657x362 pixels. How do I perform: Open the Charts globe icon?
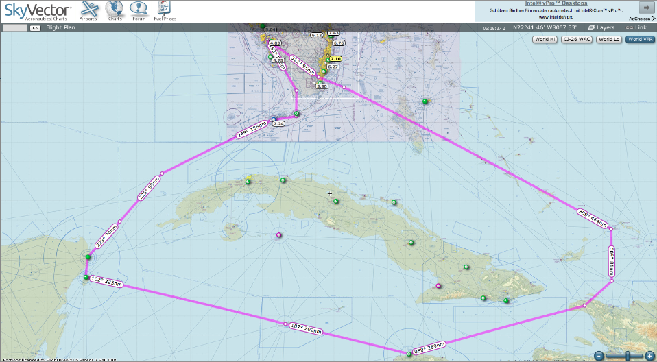pyautogui.click(x=115, y=10)
